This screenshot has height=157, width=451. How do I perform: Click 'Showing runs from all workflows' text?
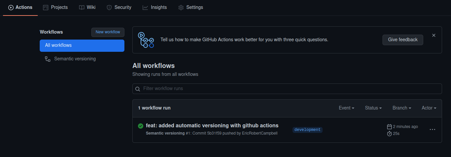click(165, 74)
